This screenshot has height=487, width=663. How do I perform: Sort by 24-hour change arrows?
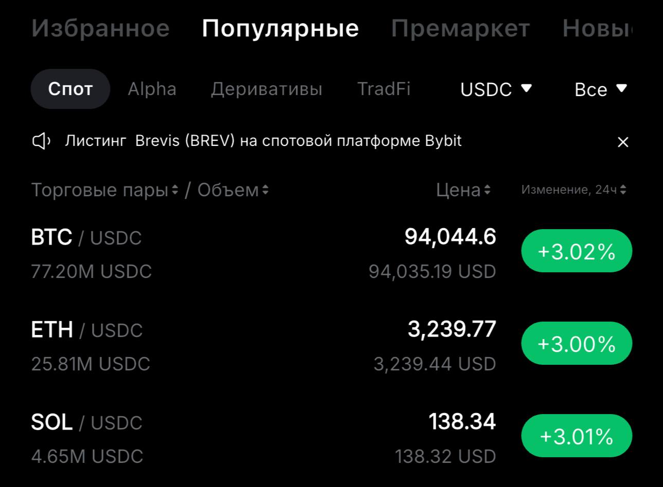pyautogui.click(x=623, y=189)
